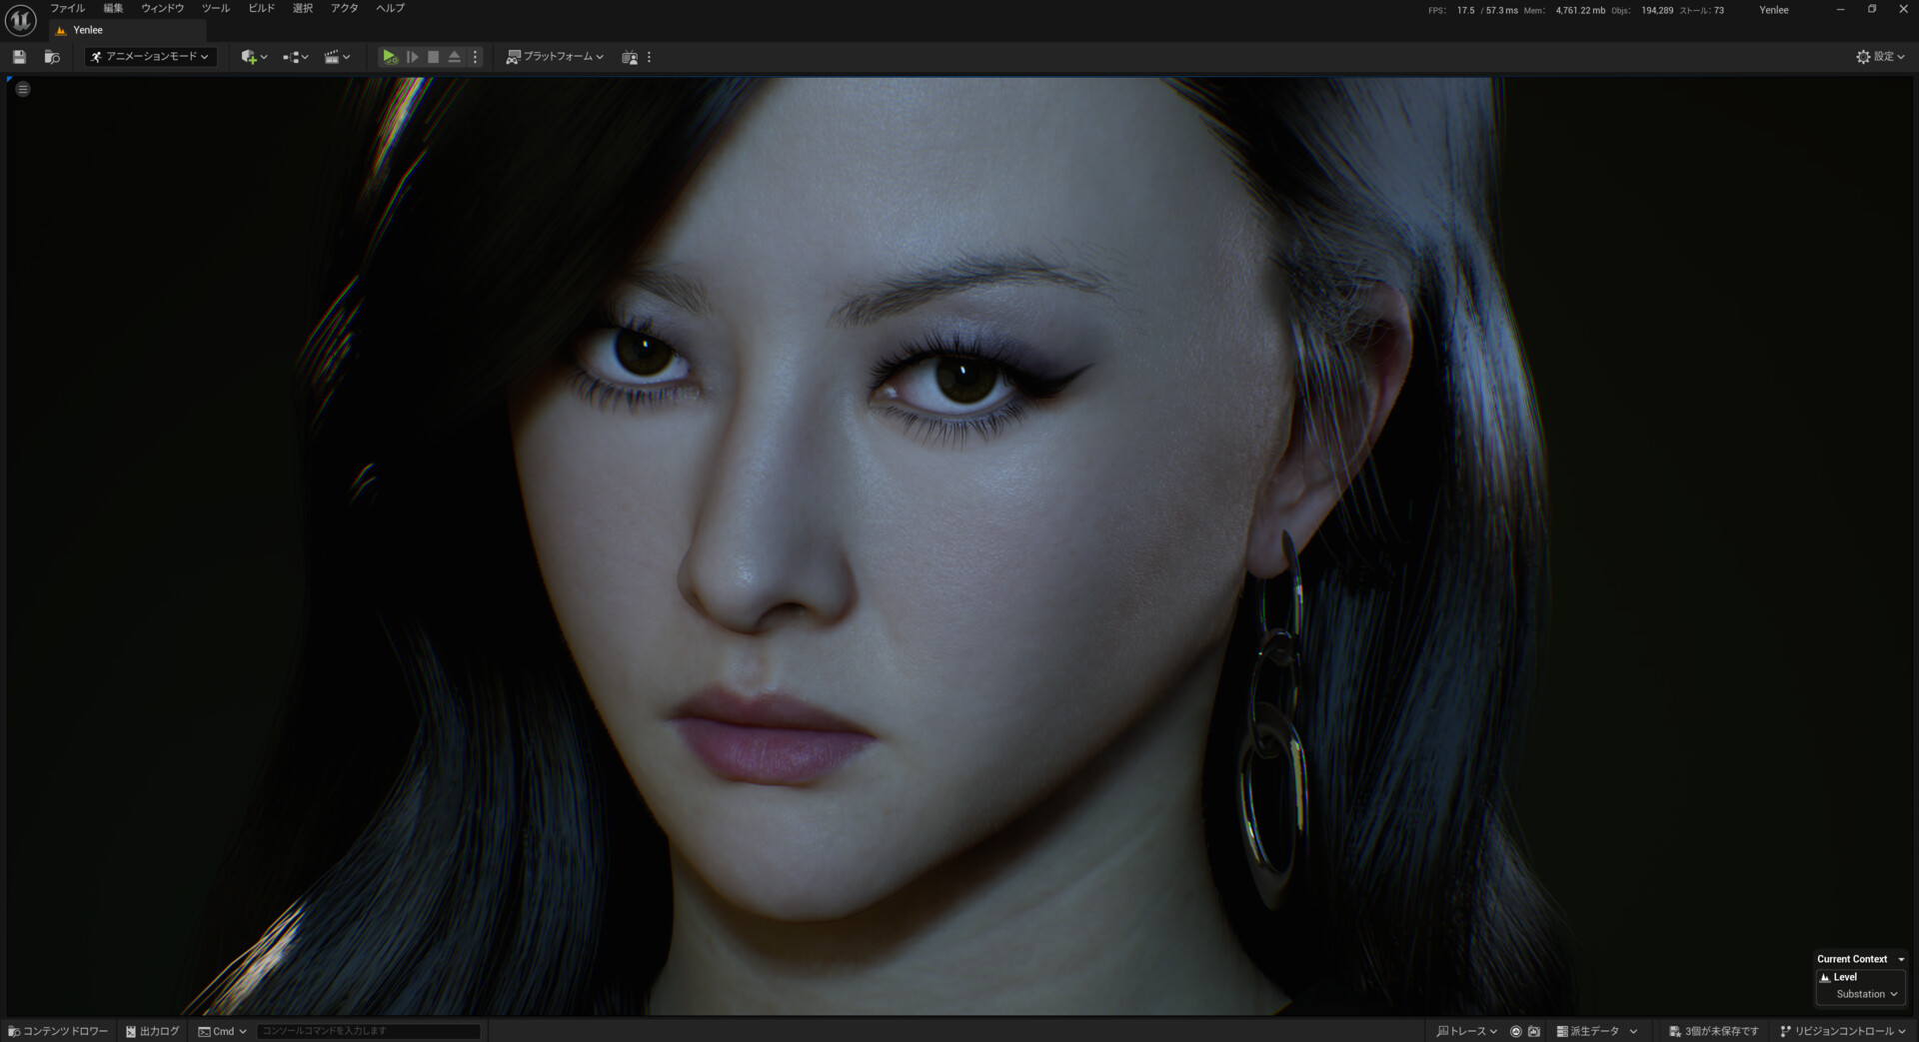The width and height of the screenshot is (1919, 1042).
Task: Click the save current level icon
Action: coord(19,57)
